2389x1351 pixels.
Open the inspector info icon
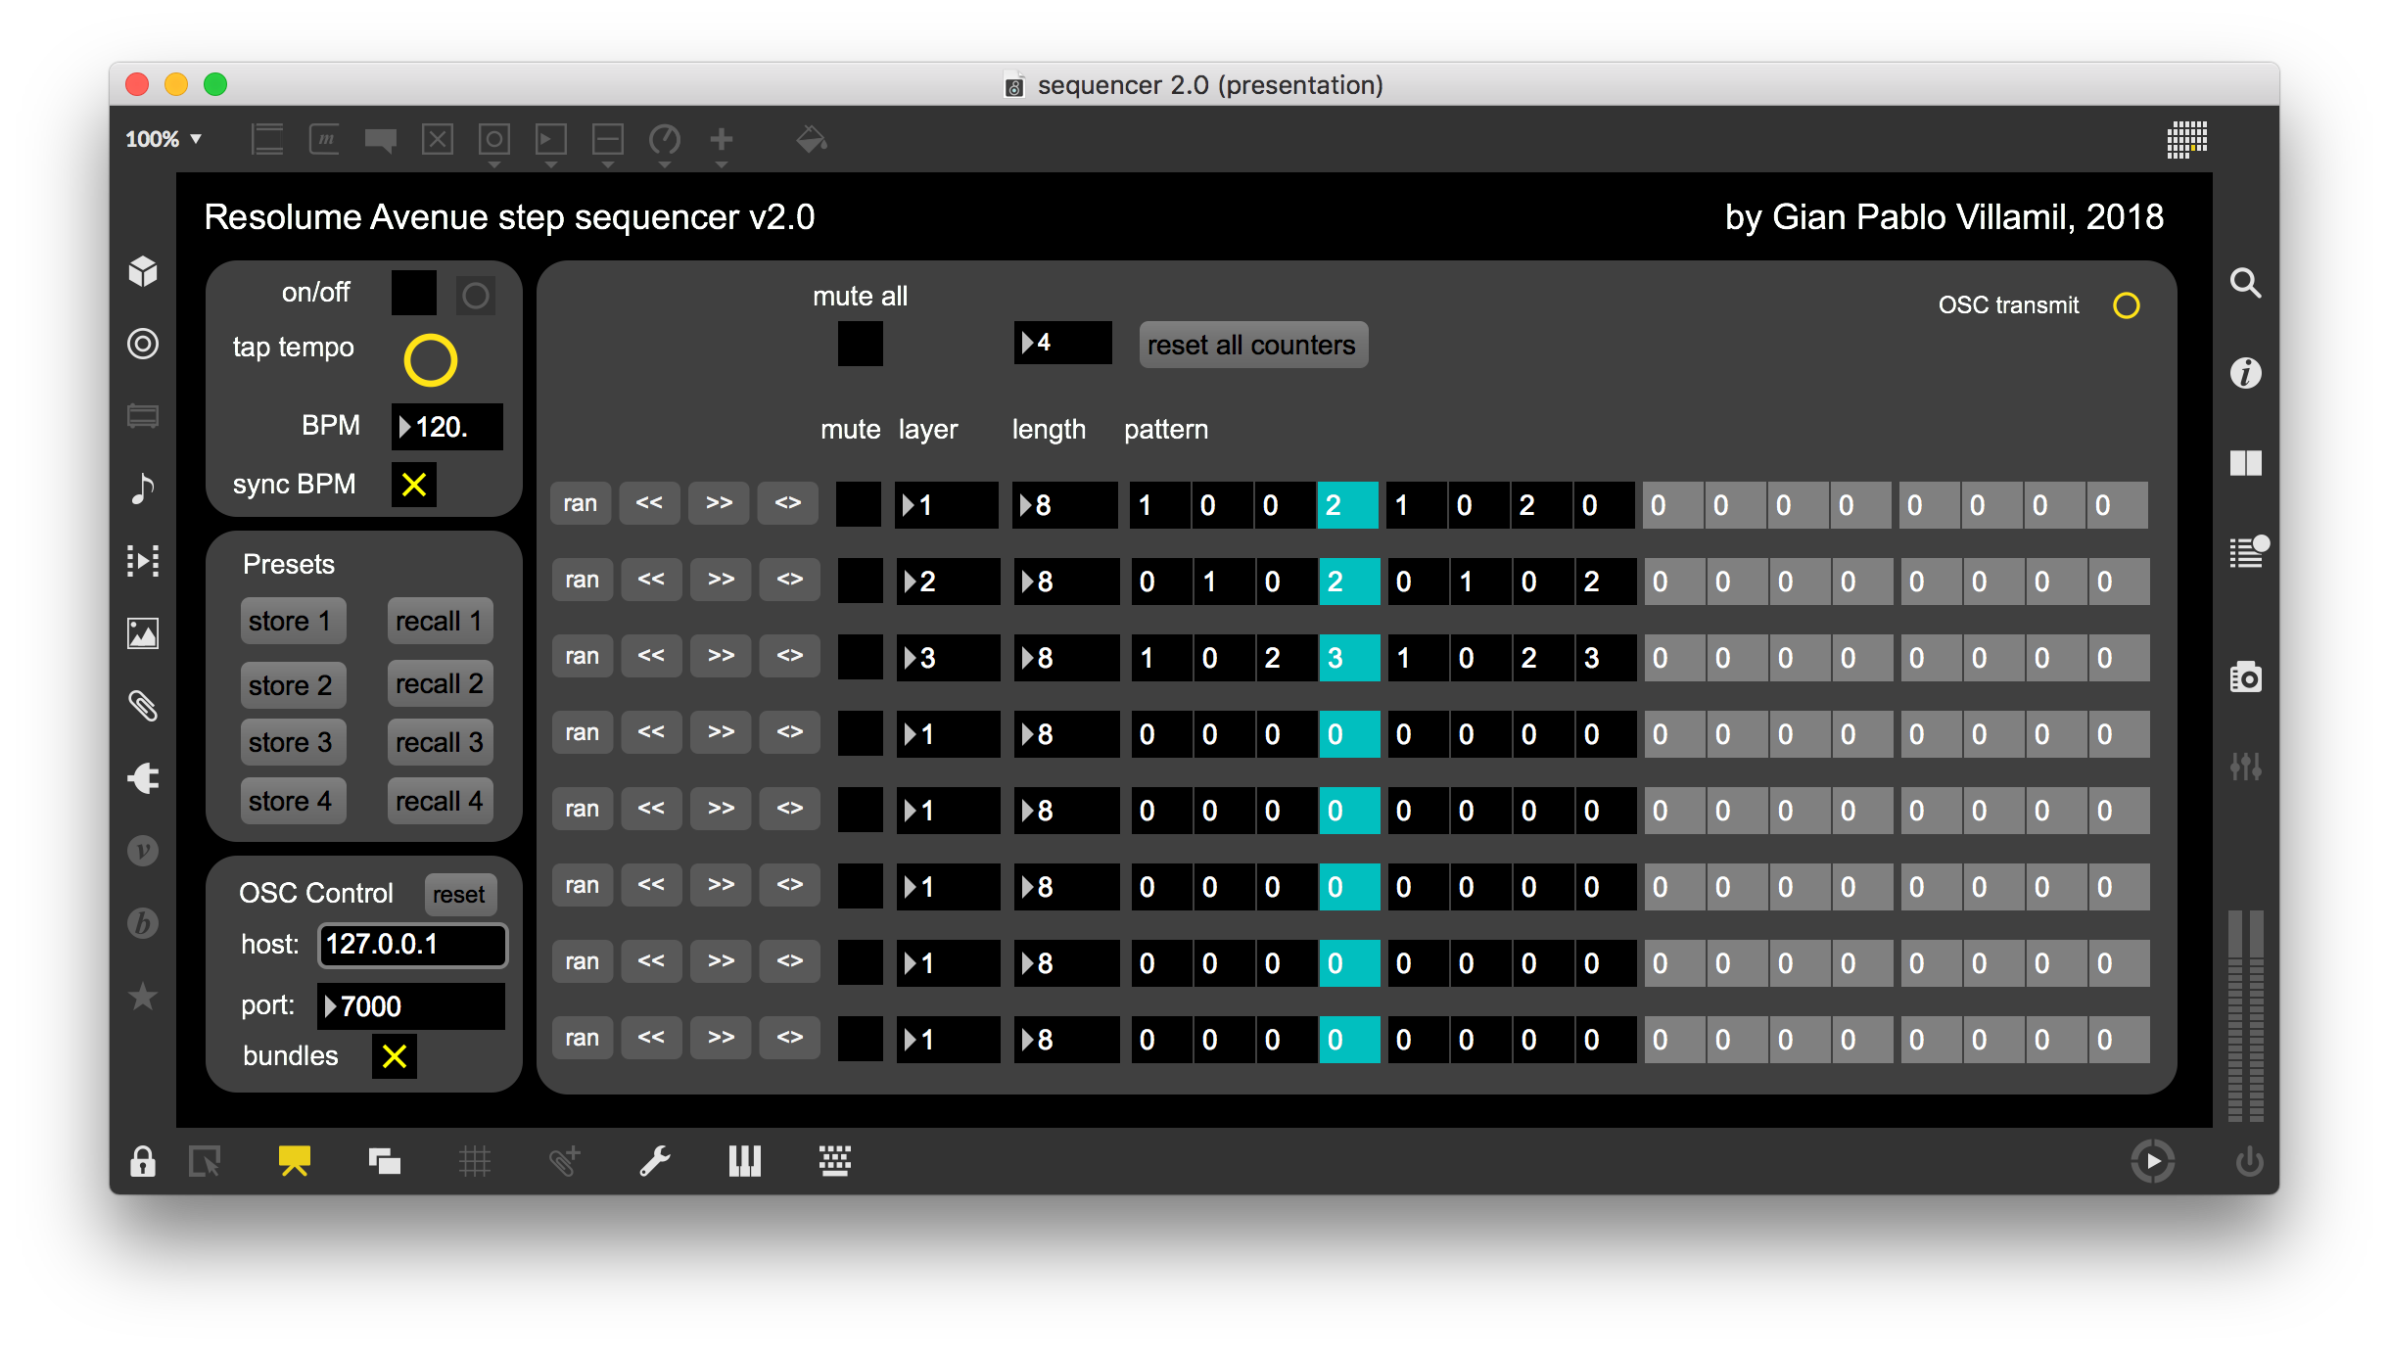[x=2245, y=373]
